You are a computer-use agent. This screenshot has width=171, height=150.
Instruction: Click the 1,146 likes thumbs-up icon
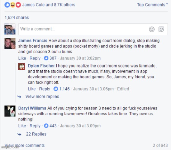56,89
